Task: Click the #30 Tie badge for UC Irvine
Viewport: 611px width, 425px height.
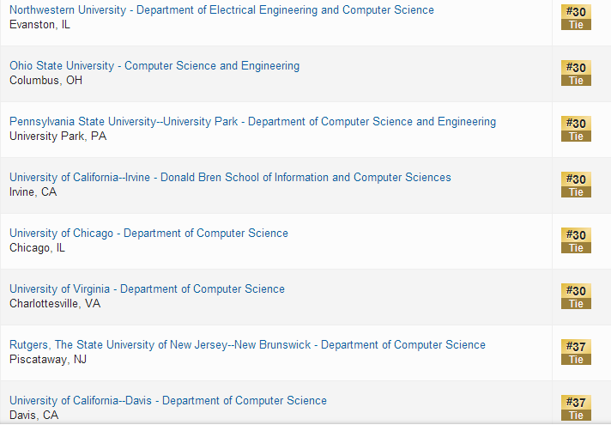Action: tap(576, 185)
